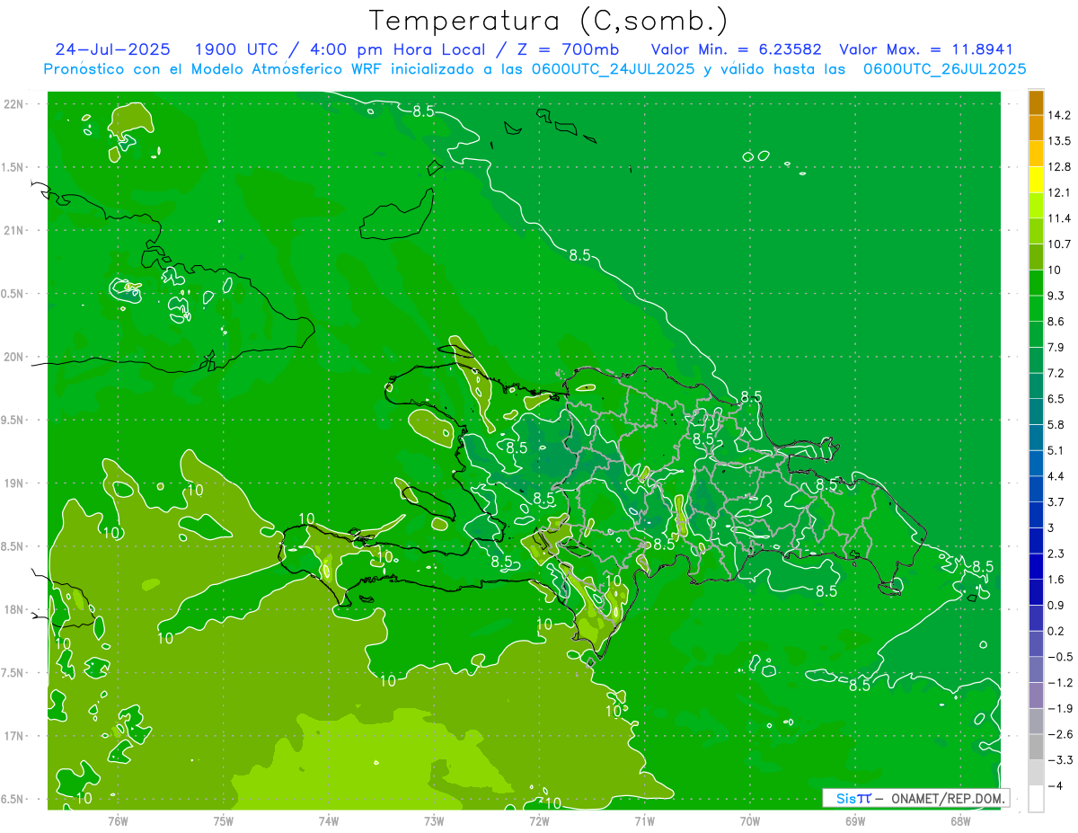Click the valid-until time "0600UTC_26JUL2025"
1078x833 pixels.
[x=945, y=69]
